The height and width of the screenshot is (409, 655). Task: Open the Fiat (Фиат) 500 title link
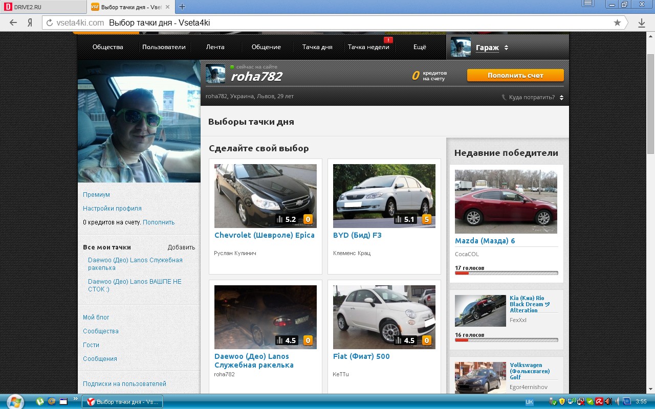[361, 356]
